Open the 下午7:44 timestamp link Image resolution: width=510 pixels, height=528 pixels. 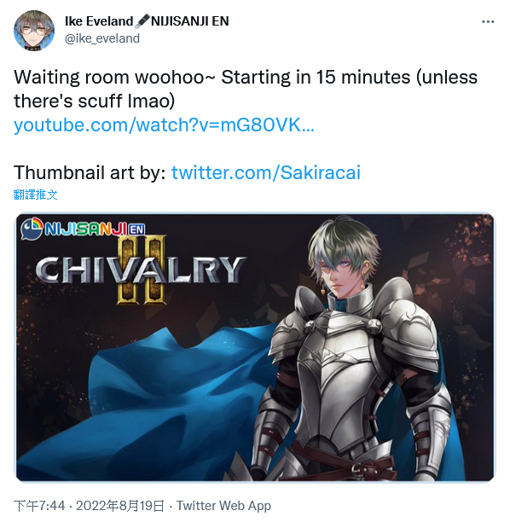[39, 506]
